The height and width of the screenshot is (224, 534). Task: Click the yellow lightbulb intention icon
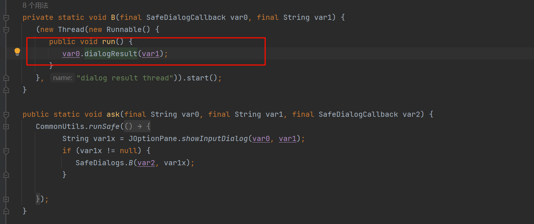pos(17,52)
